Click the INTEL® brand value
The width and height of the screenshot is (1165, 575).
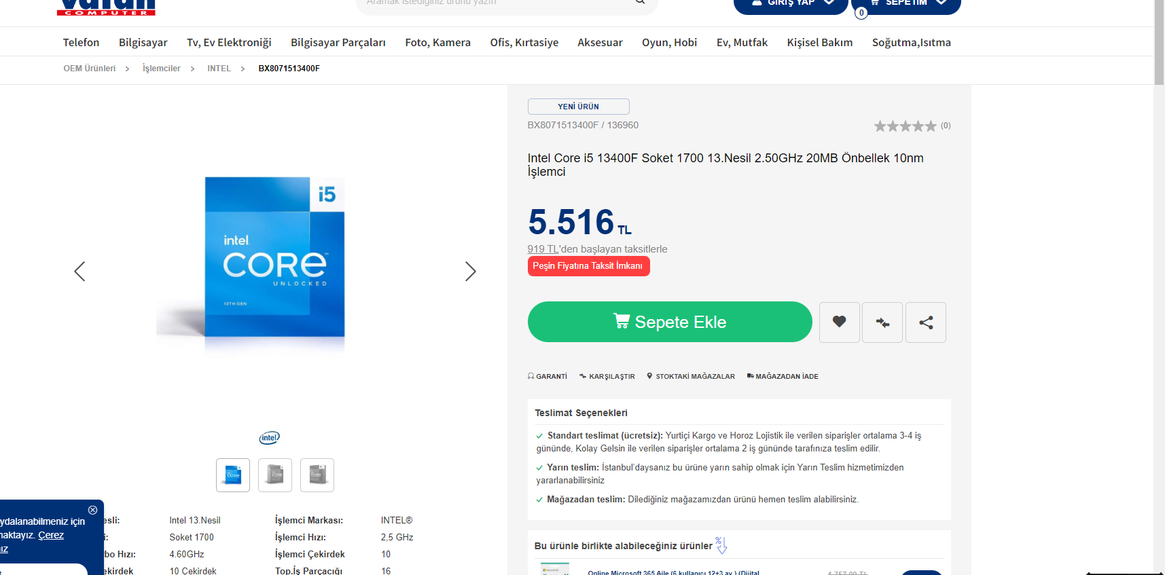coord(397,520)
